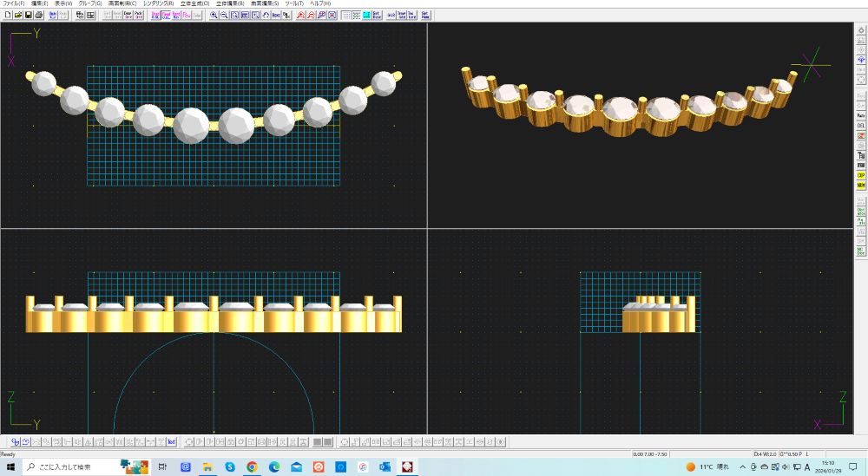Open the ファイル(F) menu
This screenshot has width=868, height=476.
click(14, 3)
